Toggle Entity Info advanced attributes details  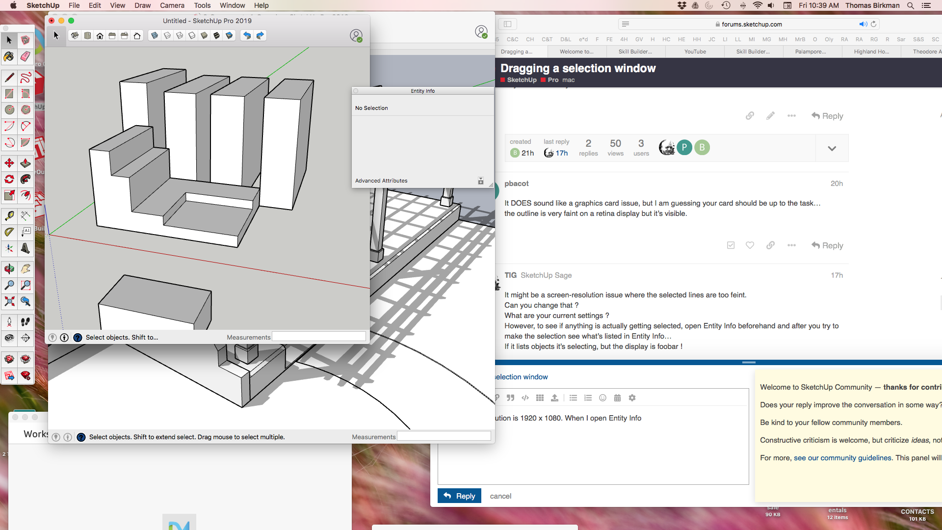pos(481,181)
